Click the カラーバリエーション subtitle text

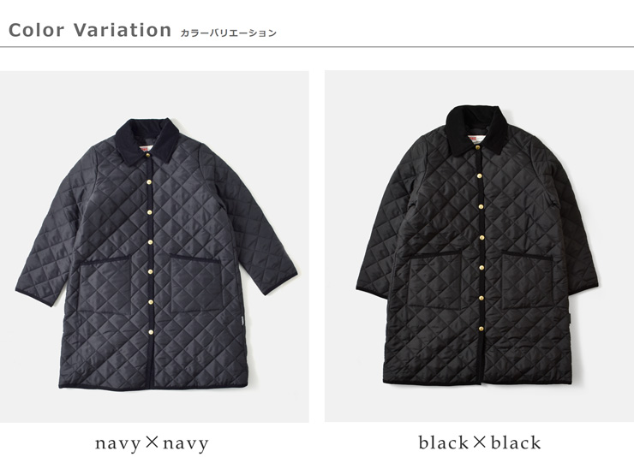(228, 33)
